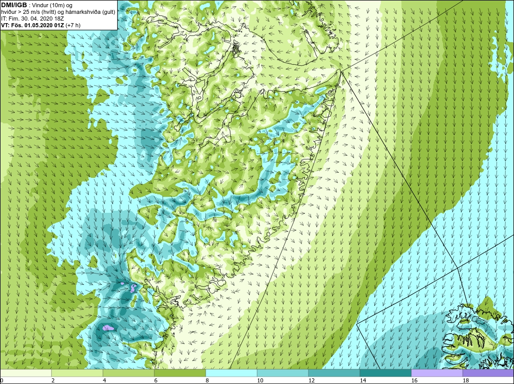
Task: Click the 12–14 m/s medium teal legend color
Action: coord(334,373)
